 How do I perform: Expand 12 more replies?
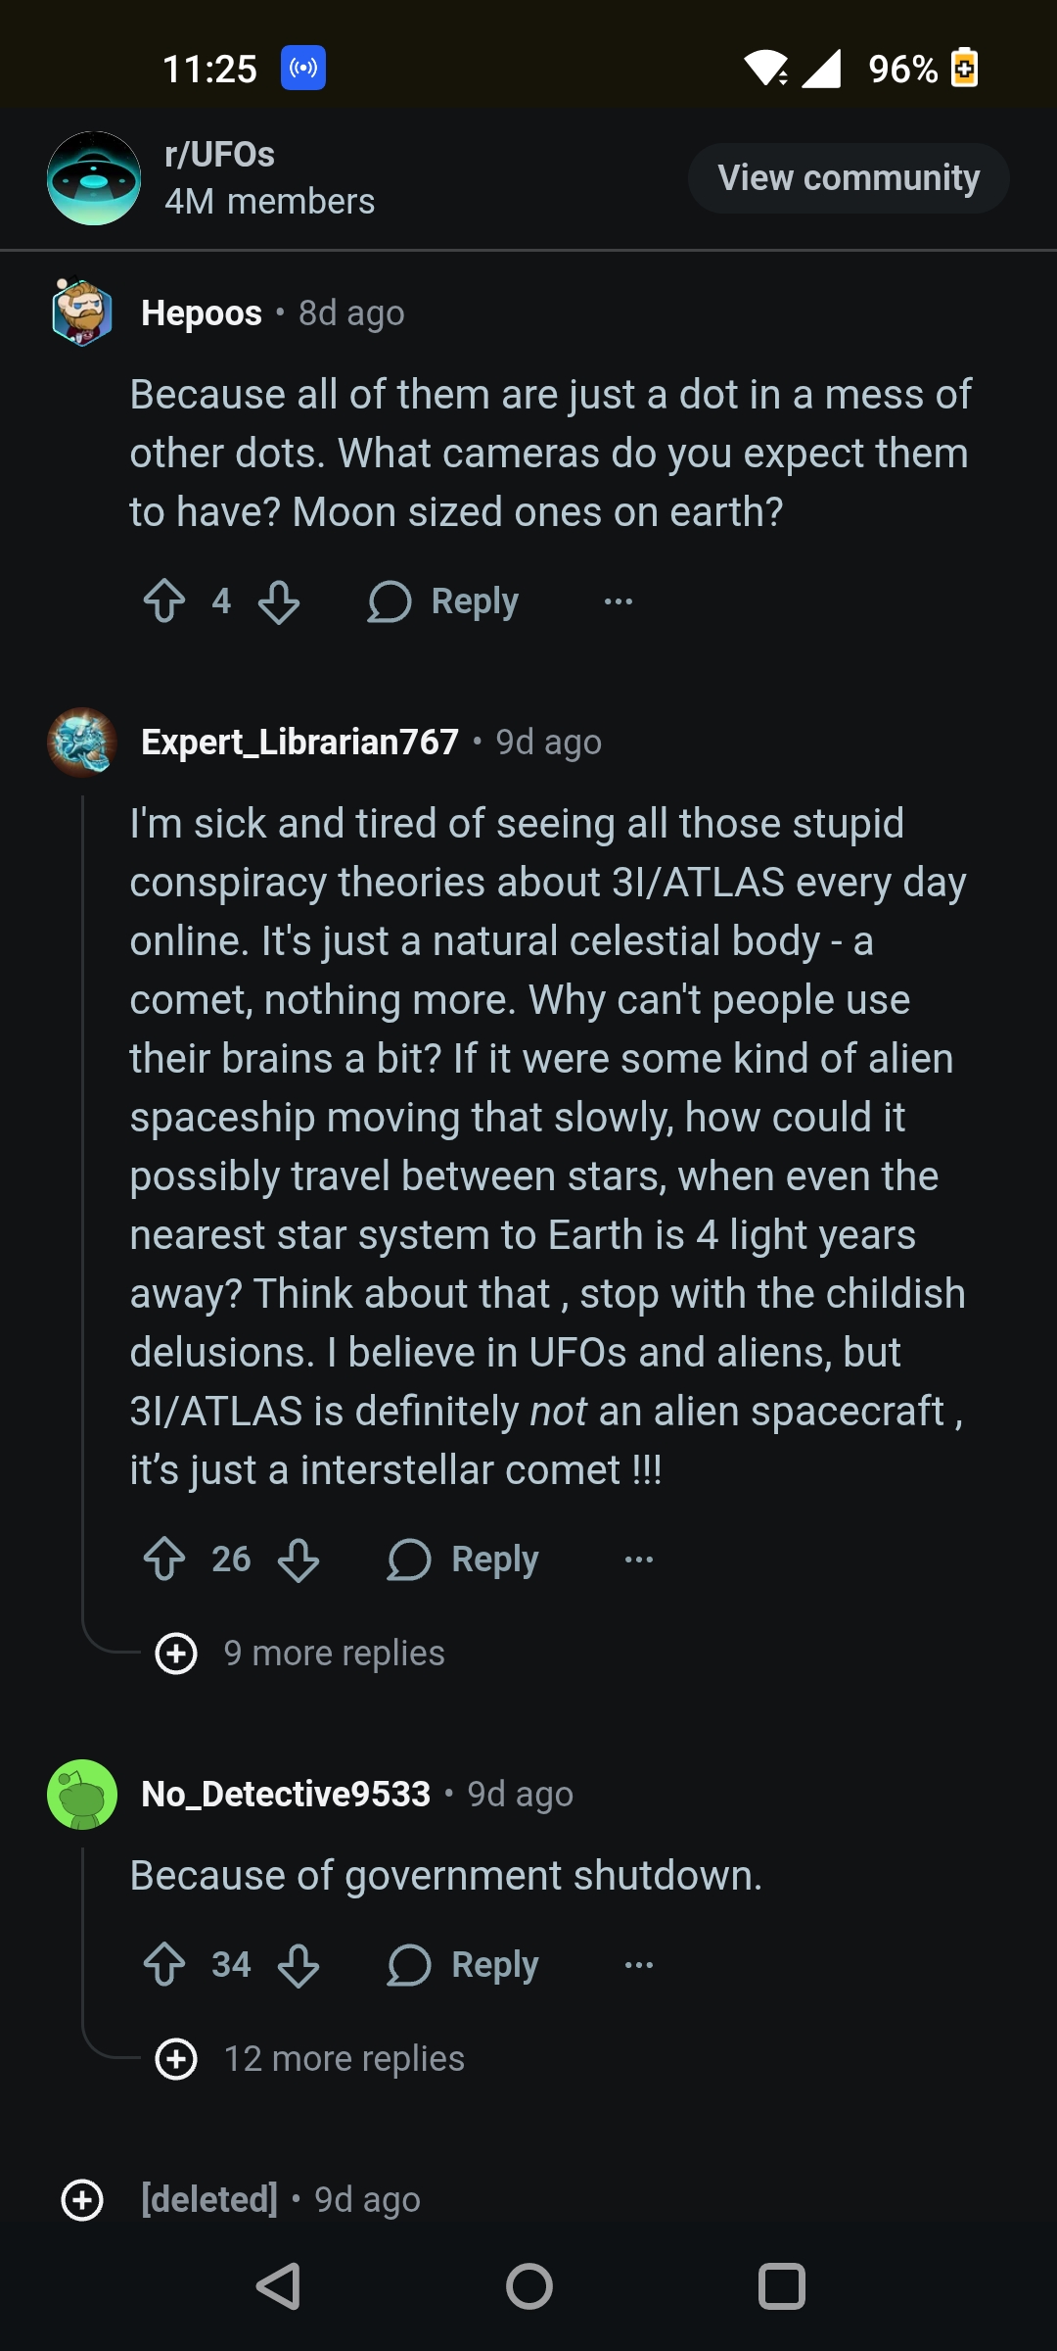[x=313, y=2059]
